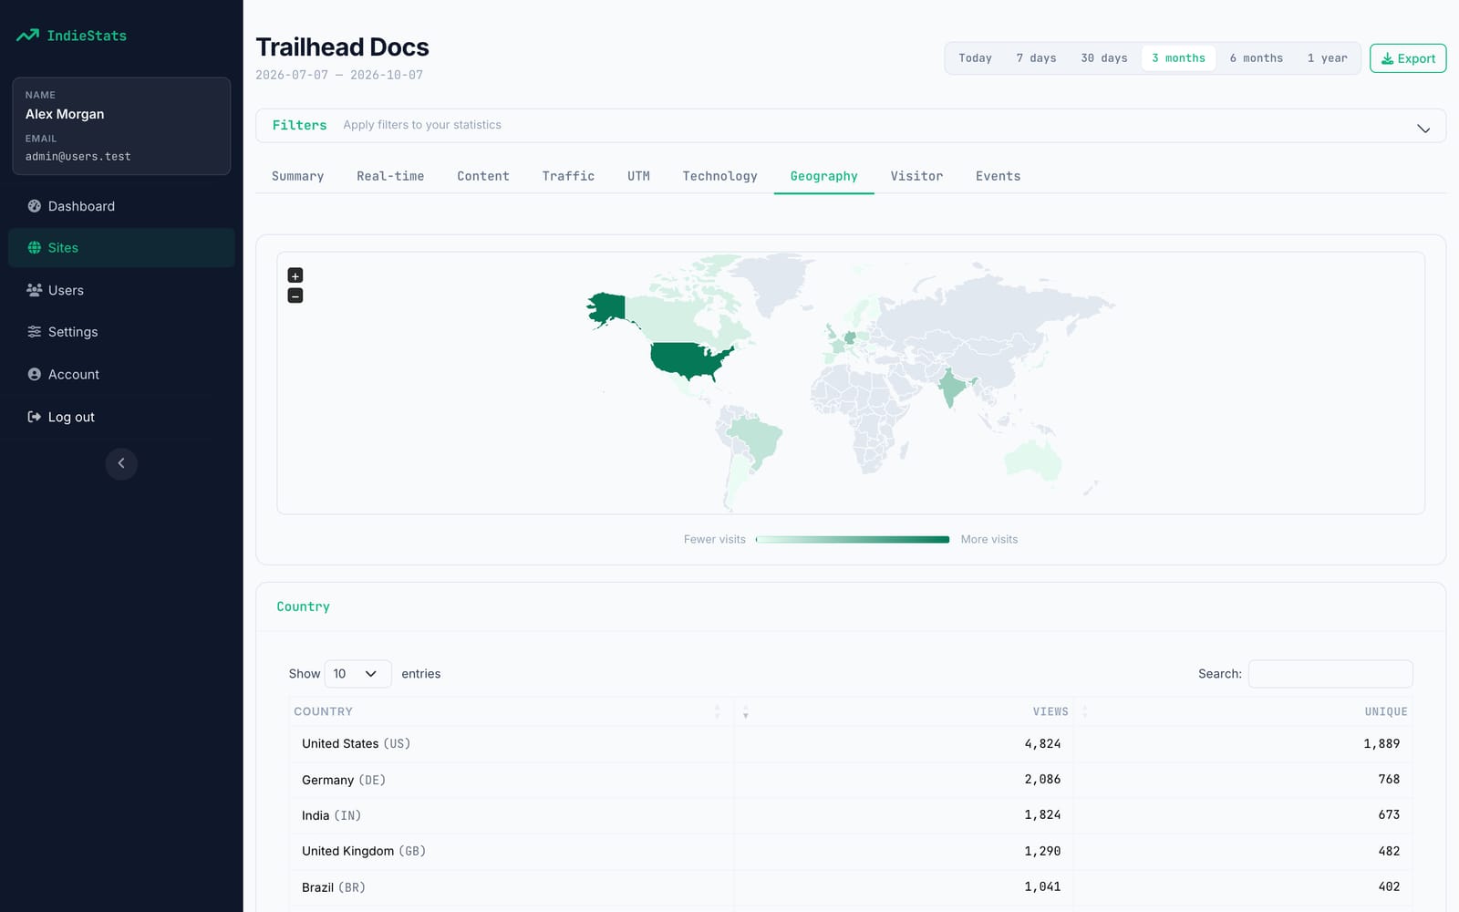Go to the UTM tab
Viewport: 1459px width, 912px height.
[x=638, y=176]
